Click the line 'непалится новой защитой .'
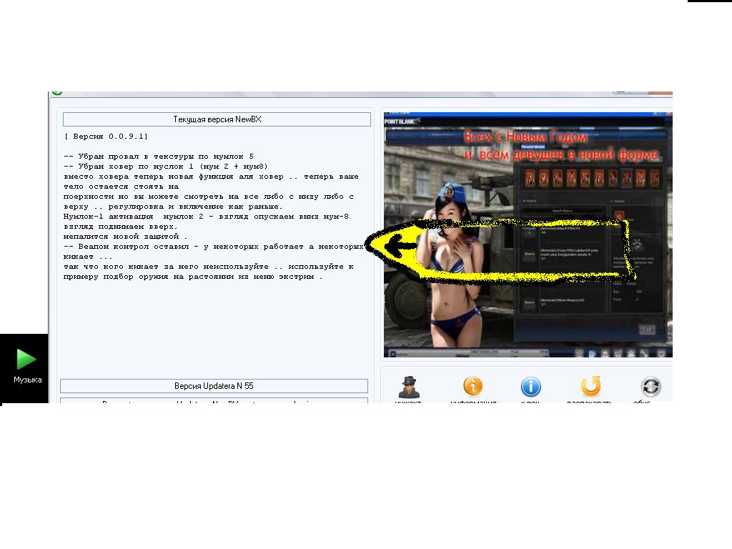 coord(126,237)
